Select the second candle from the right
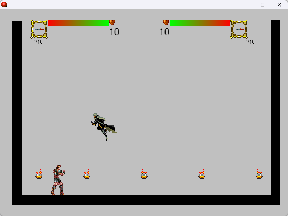This screenshot has height=216, width=288. (202, 174)
